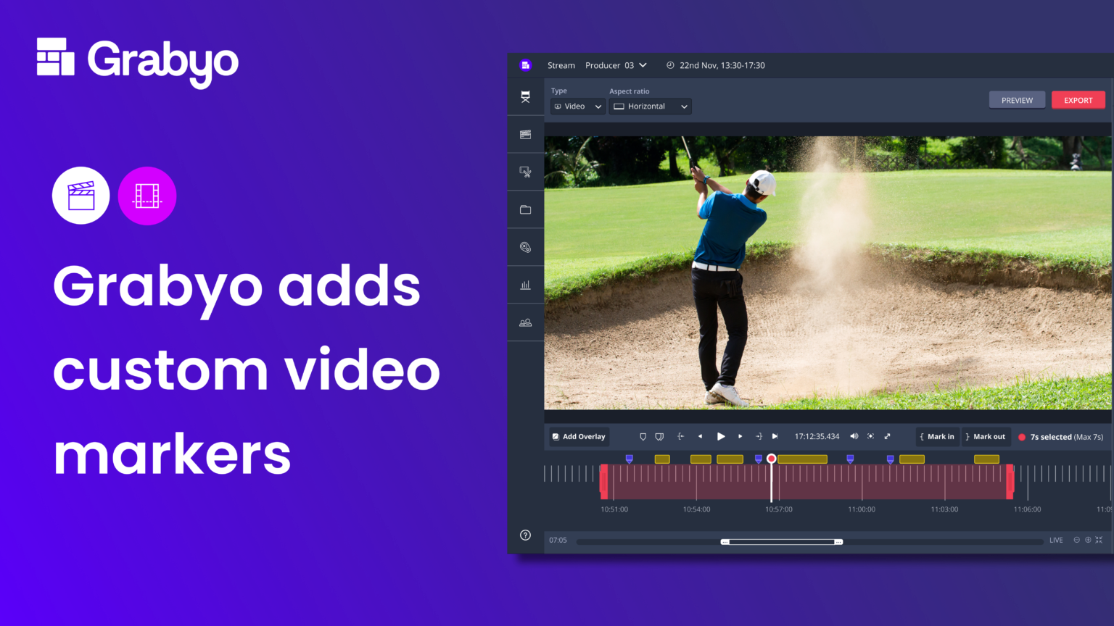This screenshot has height=626, width=1114.
Task: Open the editing tool in the sidebar
Action: click(525, 172)
